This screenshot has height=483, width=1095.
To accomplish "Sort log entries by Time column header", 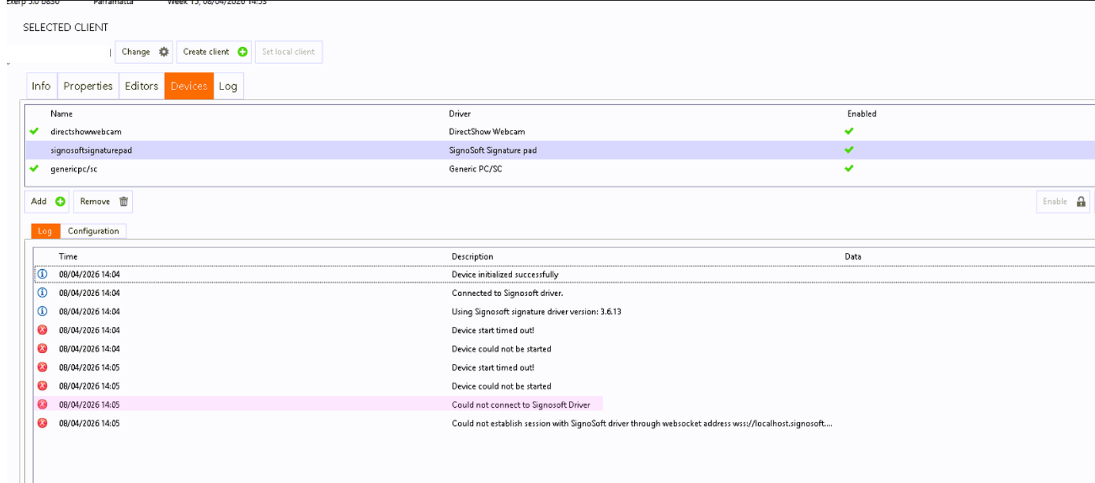I will [x=68, y=256].
